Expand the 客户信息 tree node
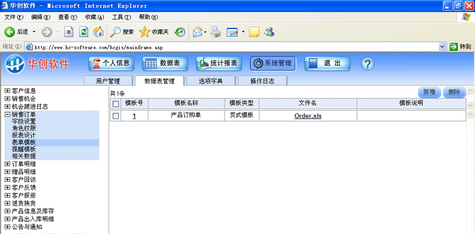This screenshot has height=234, width=475. click(x=8, y=91)
